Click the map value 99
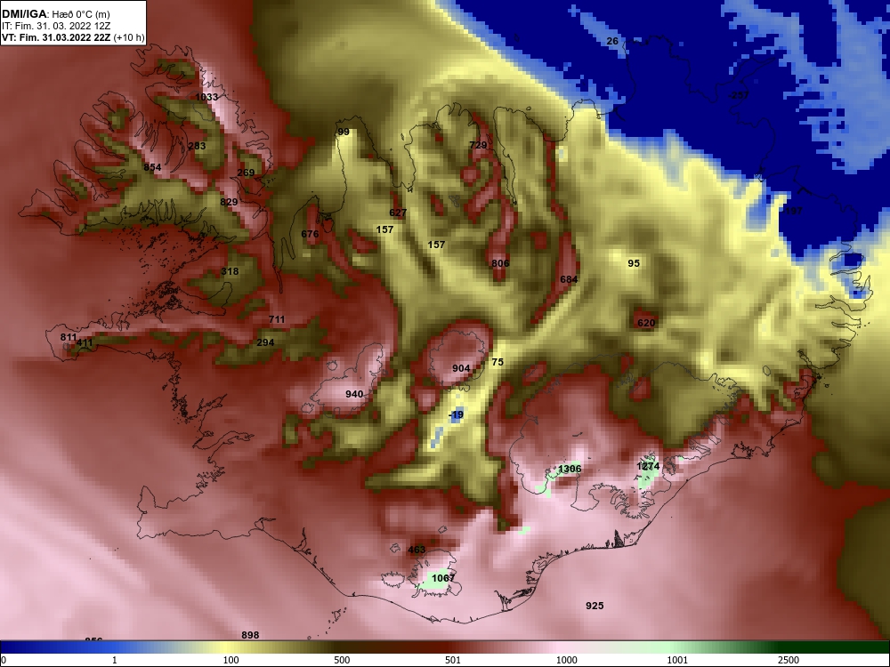890x667 pixels. click(x=344, y=133)
